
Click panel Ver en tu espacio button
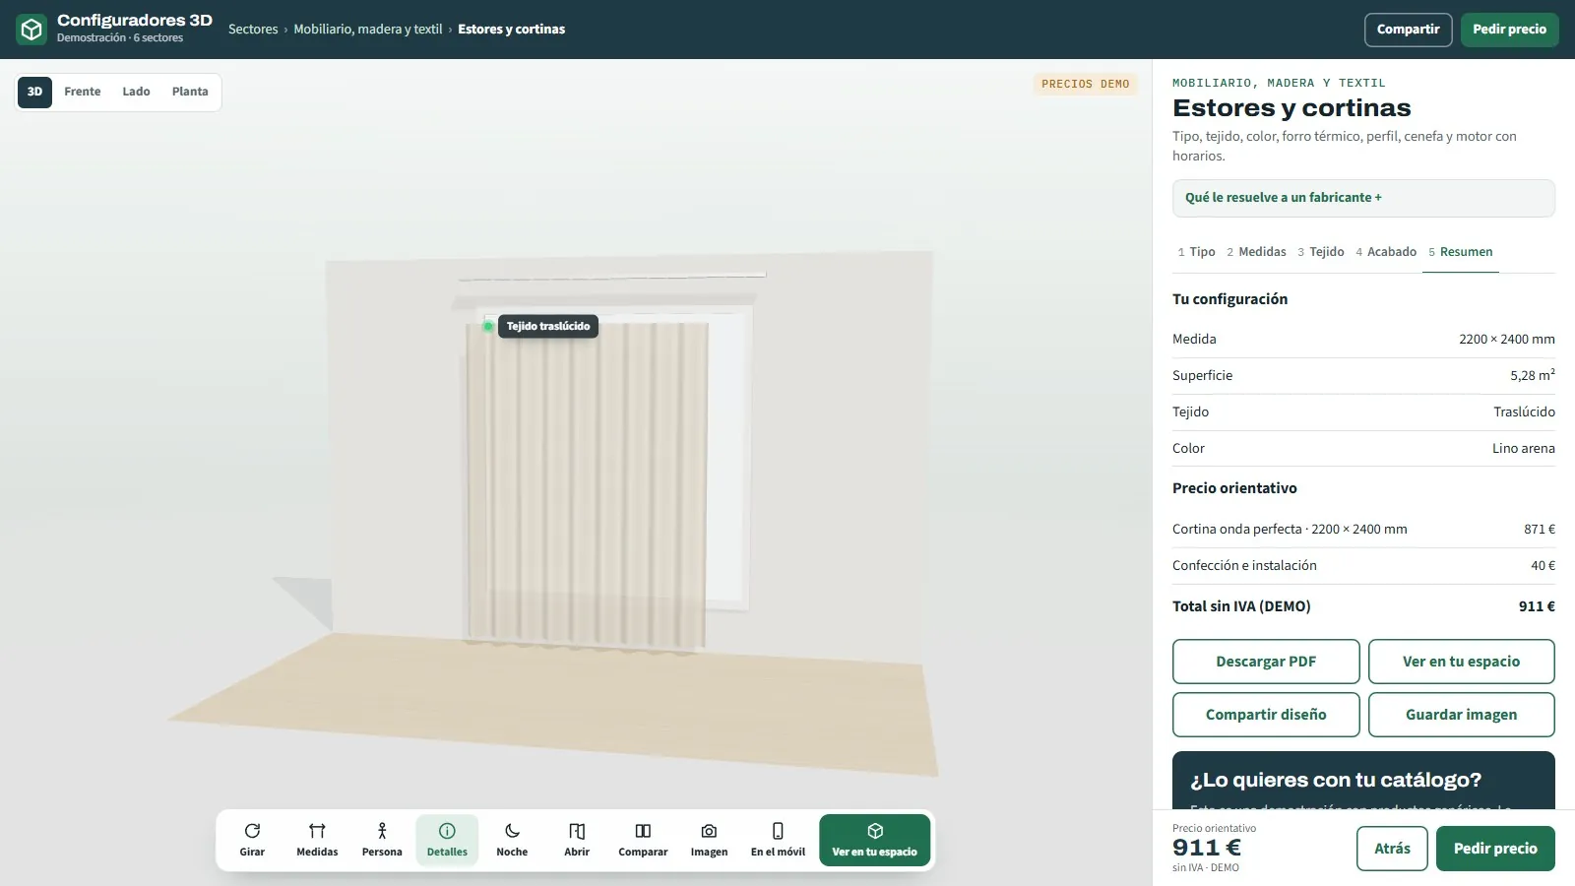point(1461,662)
